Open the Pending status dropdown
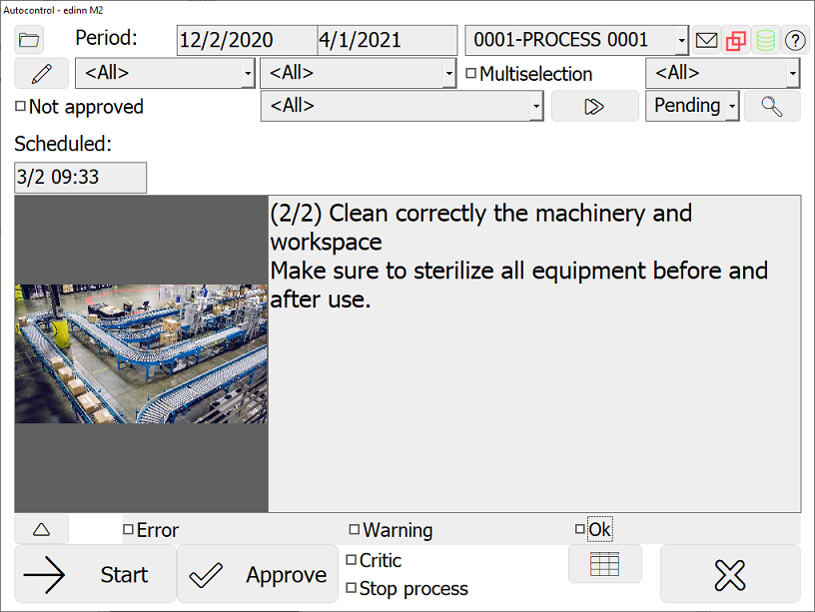Image resolution: width=815 pixels, height=612 pixels. [x=692, y=106]
